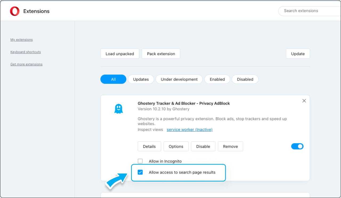Click the Update extensions button

pos(298,53)
